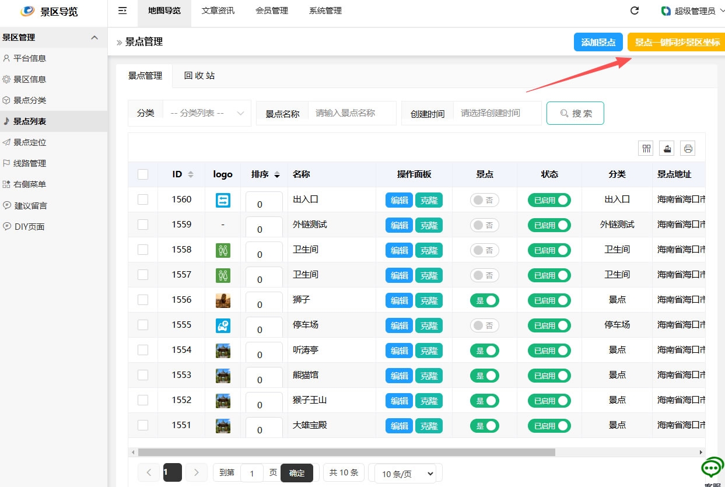Open the 创建时间 date picker field
Viewport: 725px width, 487px height.
[497, 113]
